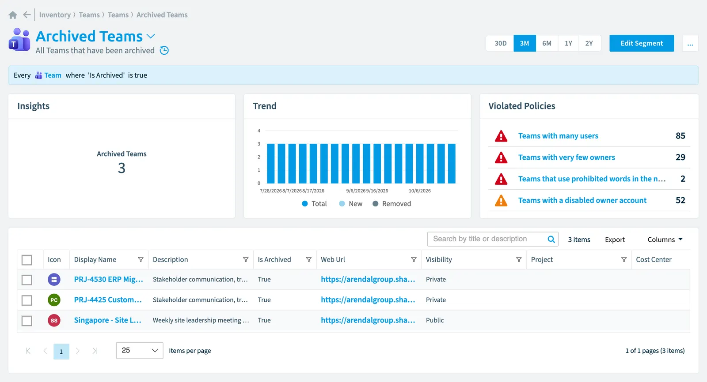Click the Inventory breadcrumb
The image size is (707, 382).
(55, 15)
